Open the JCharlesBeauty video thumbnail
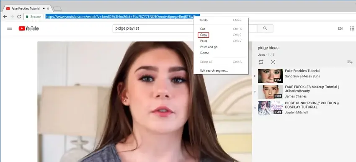Image resolution: width=356 pixels, height=162 pixels. click(x=271, y=92)
